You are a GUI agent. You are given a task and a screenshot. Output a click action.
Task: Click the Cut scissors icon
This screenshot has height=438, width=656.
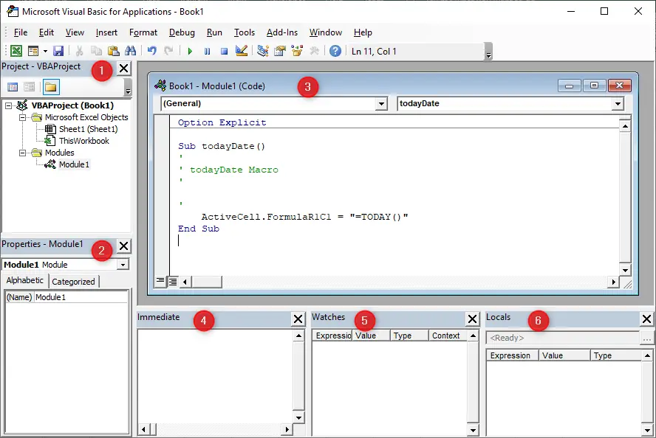[x=79, y=51]
